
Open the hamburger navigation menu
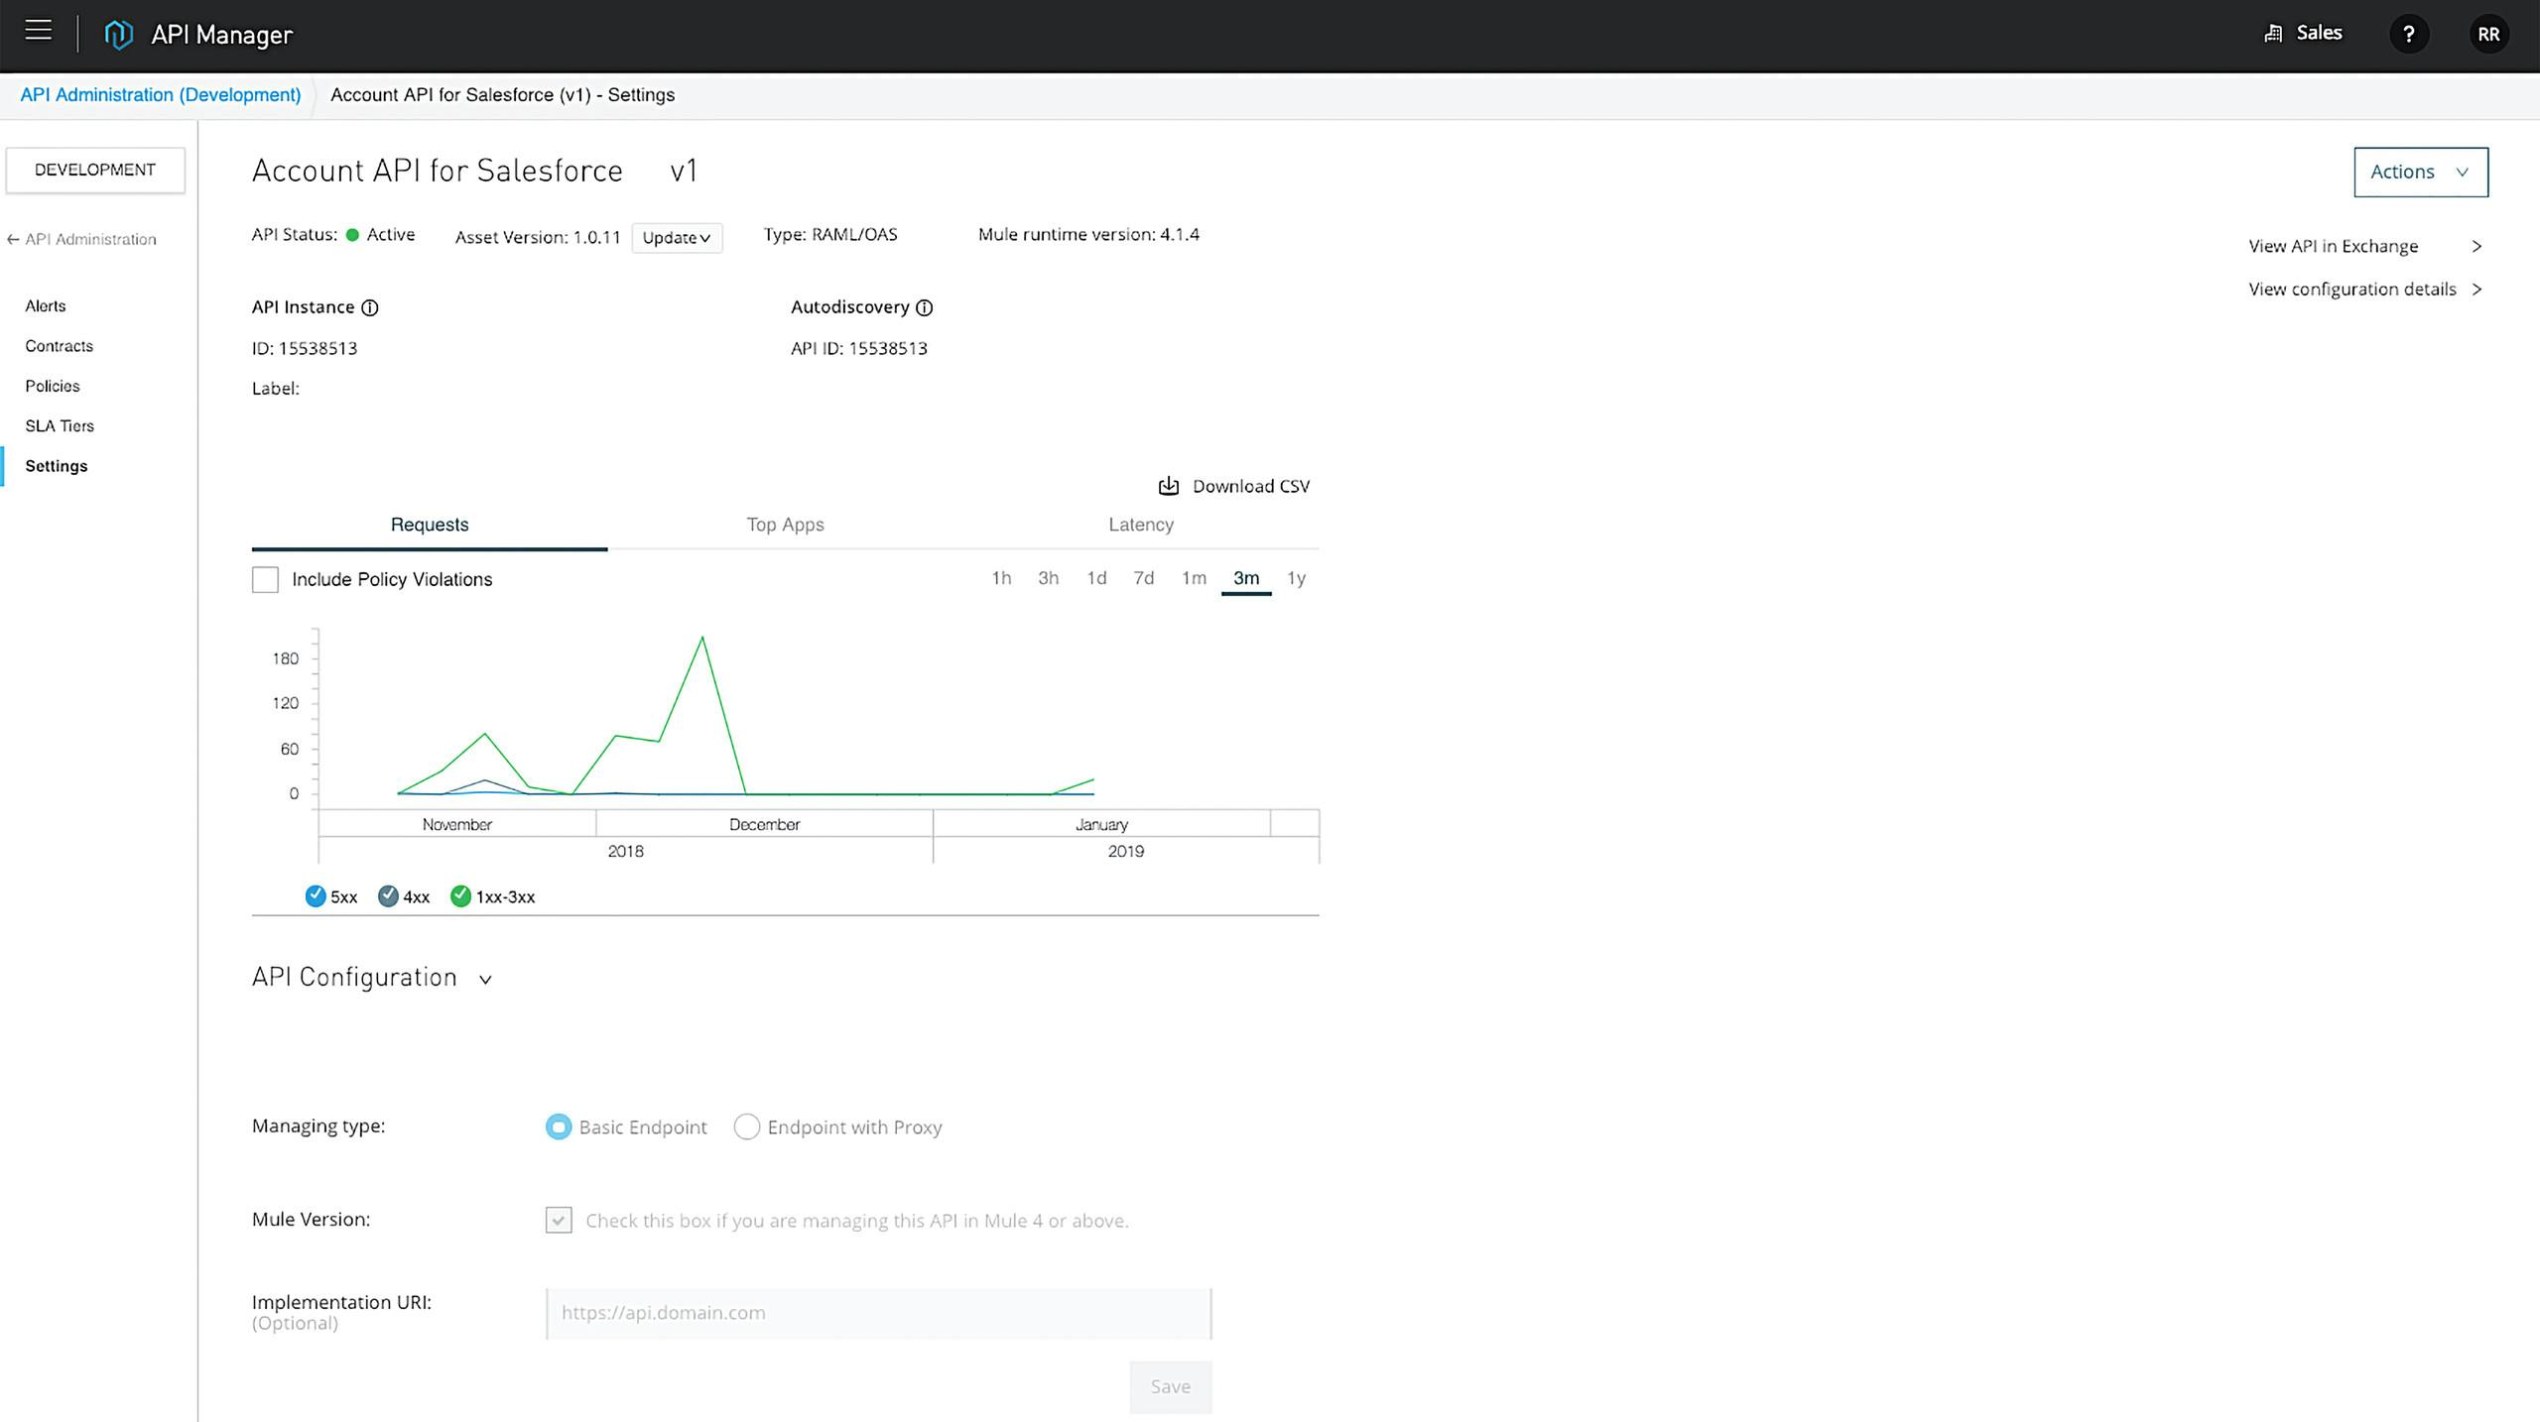coord(39,31)
